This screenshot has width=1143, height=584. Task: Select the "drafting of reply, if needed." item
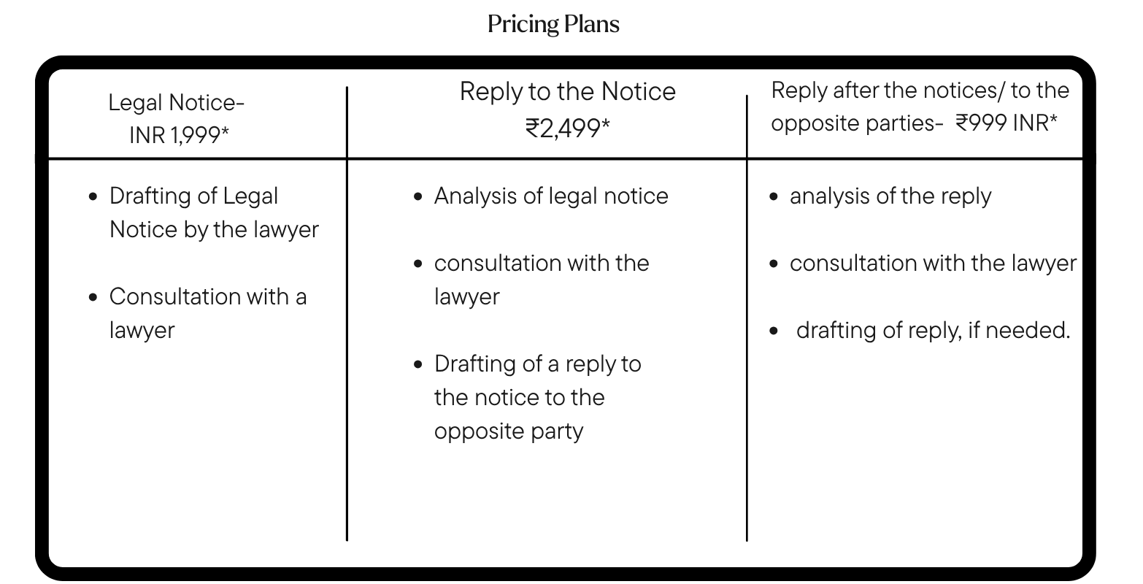pyautogui.click(x=933, y=331)
